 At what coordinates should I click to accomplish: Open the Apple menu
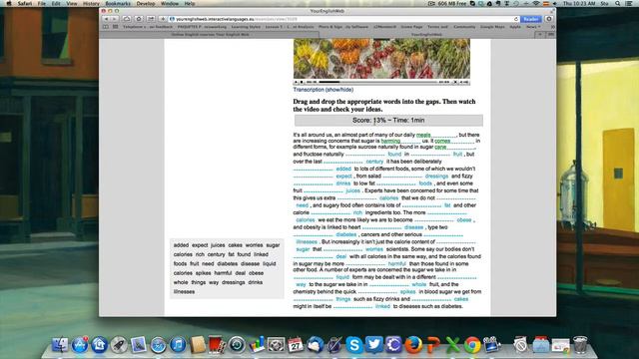click(8, 3)
